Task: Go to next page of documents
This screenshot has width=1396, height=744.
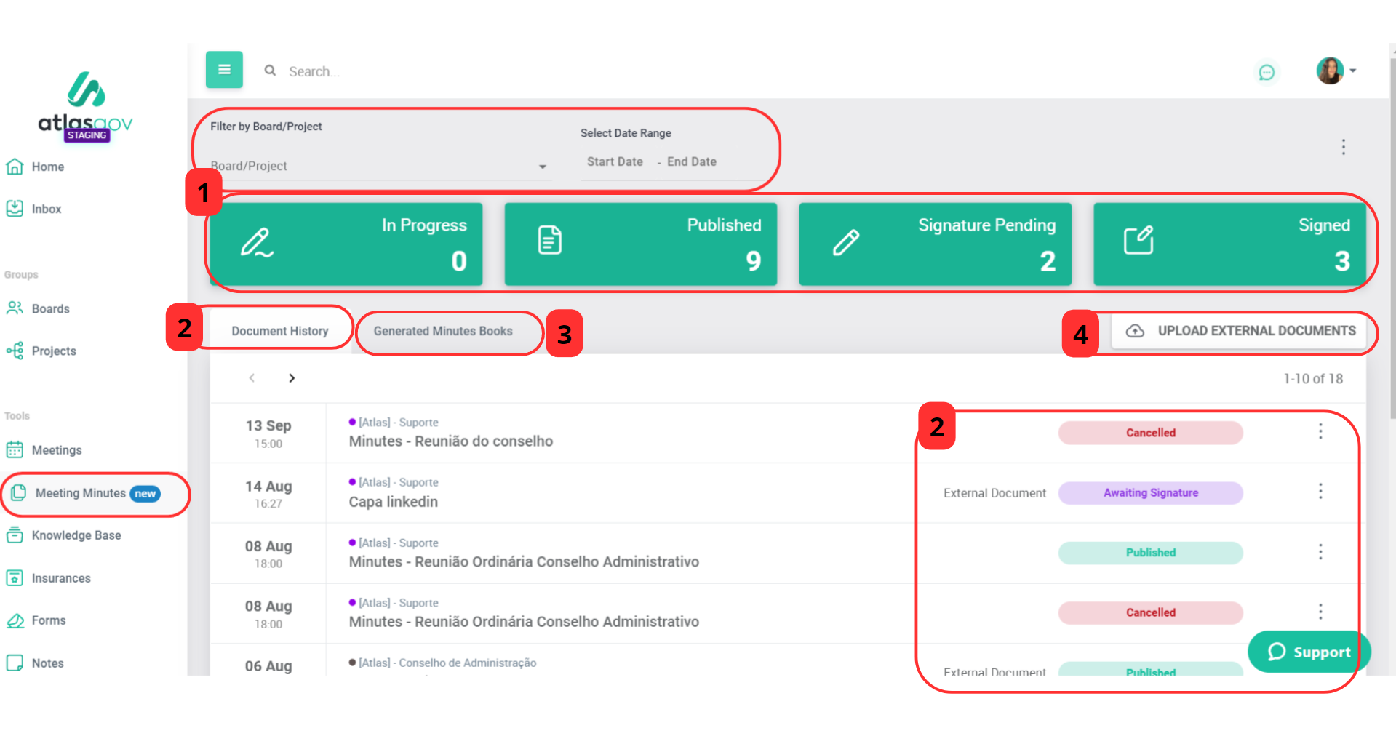Action: 292,378
